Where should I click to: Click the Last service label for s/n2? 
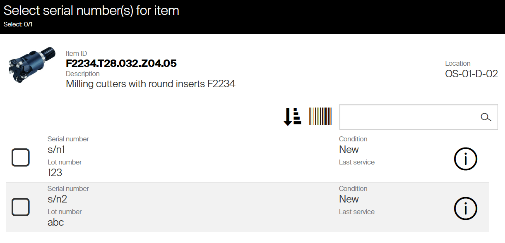357,212
